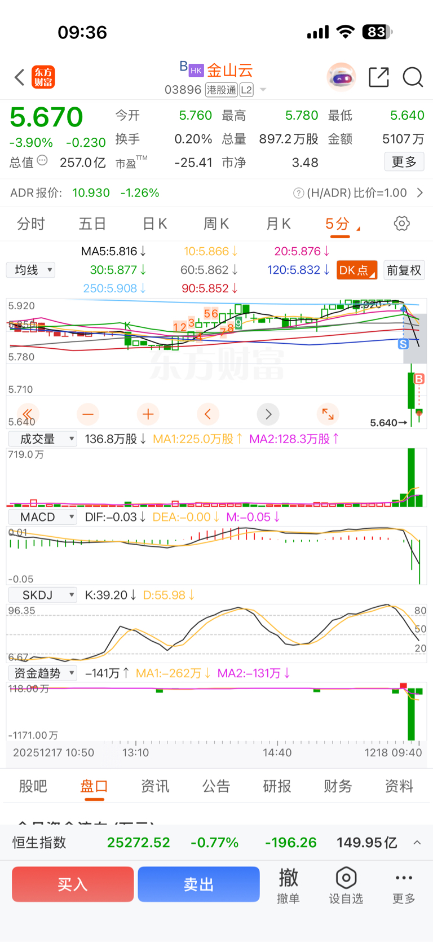Tap the DIF:-0.03 MACD value

click(116, 517)
